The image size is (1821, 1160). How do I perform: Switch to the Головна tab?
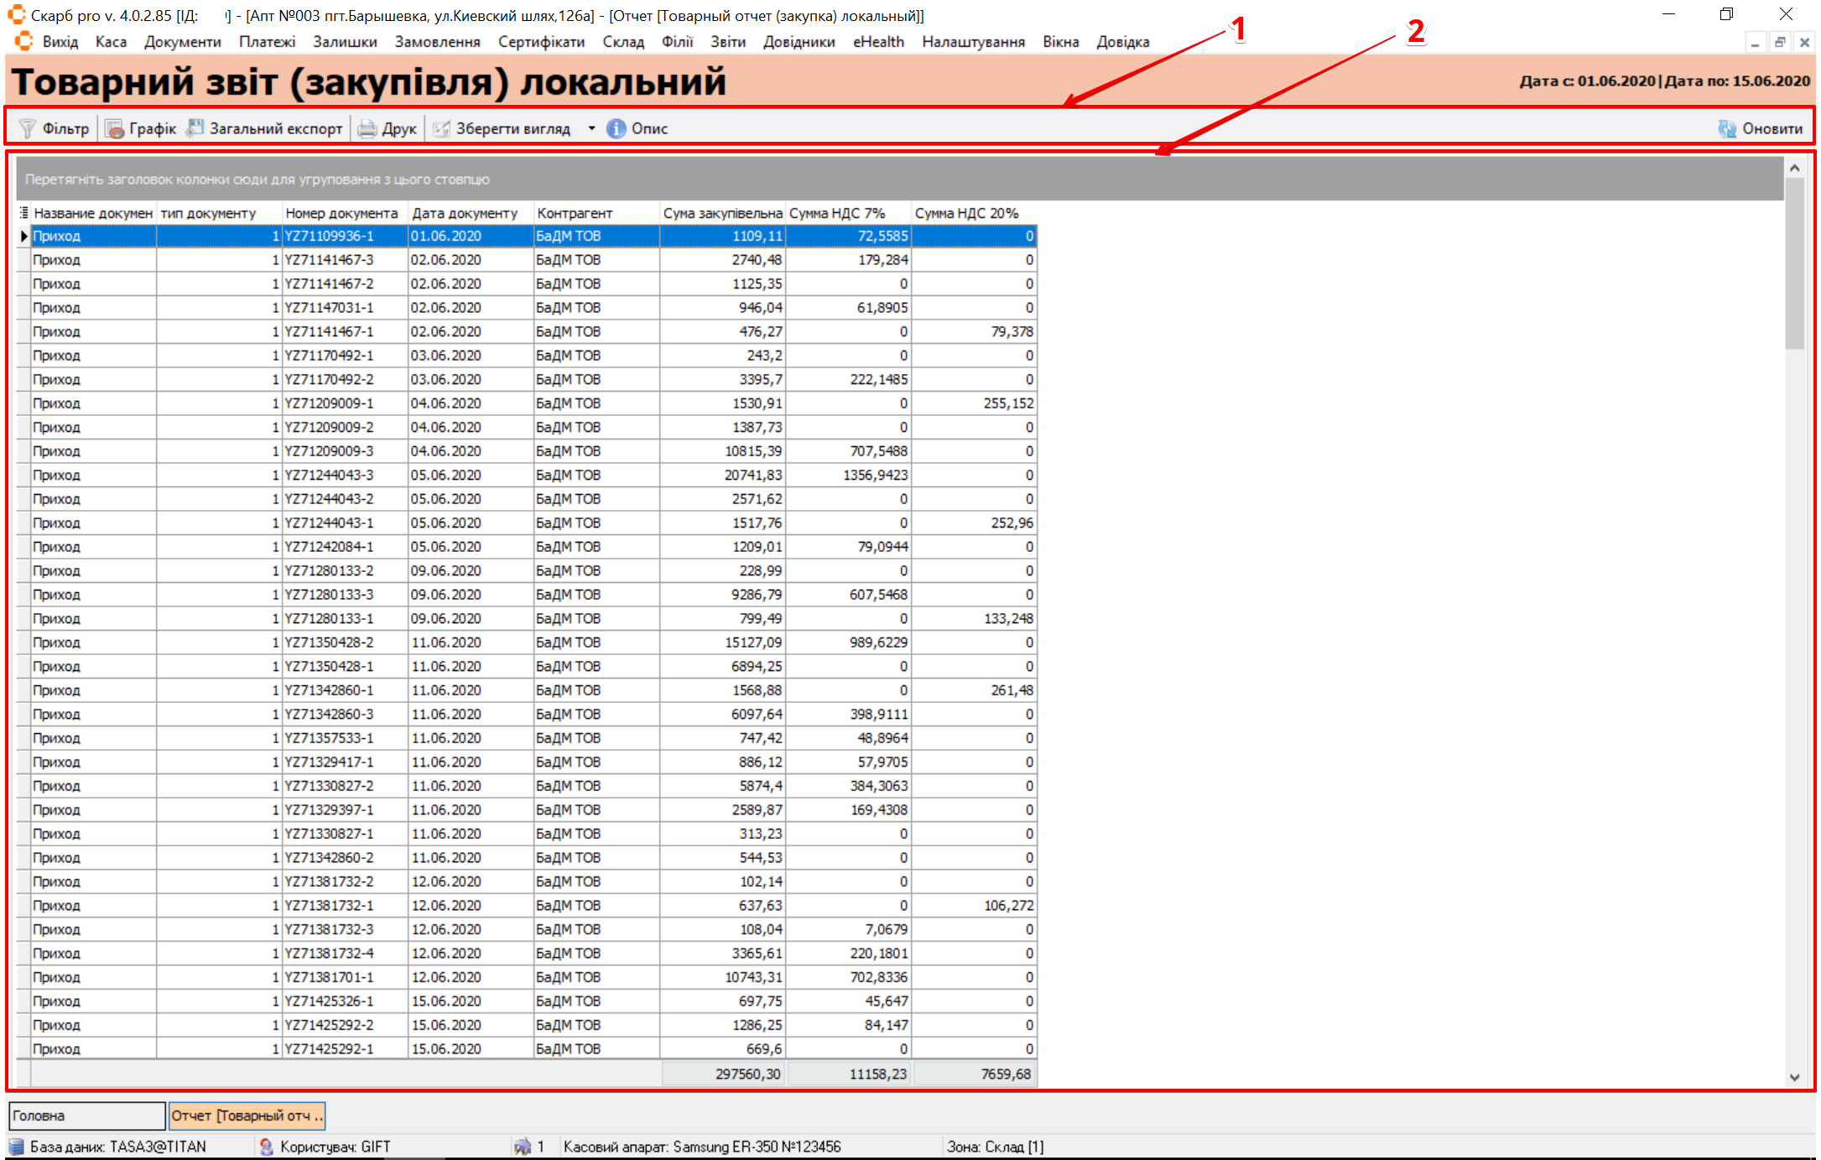(x=86, y=1116)
